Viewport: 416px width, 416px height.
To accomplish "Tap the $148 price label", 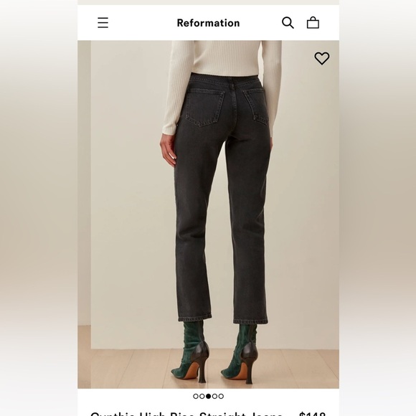I will 312,414.
